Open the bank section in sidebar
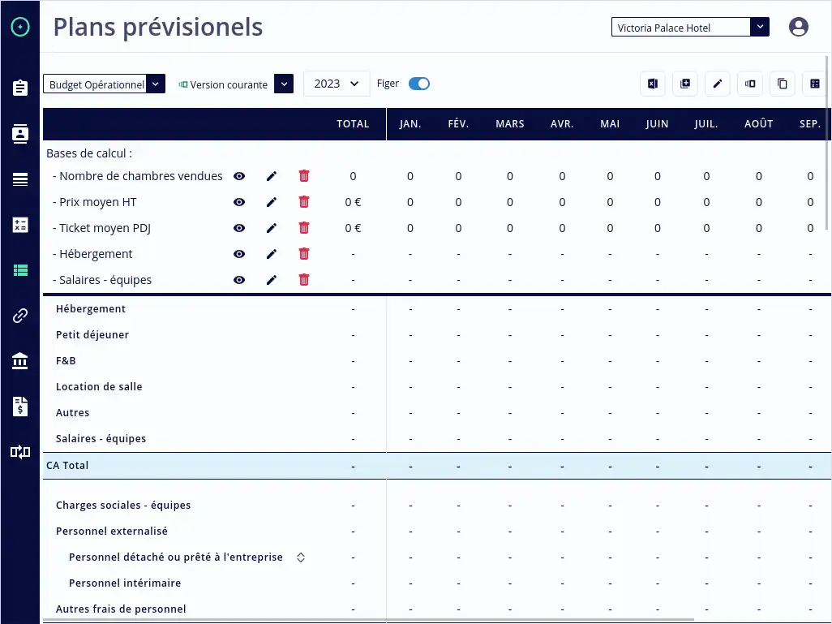This screenshot has width=832, height=624. [x=19, y=361]
